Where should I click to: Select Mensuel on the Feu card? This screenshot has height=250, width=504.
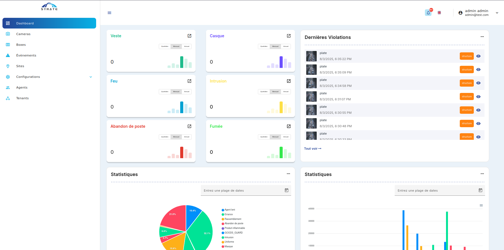(176, 92)
